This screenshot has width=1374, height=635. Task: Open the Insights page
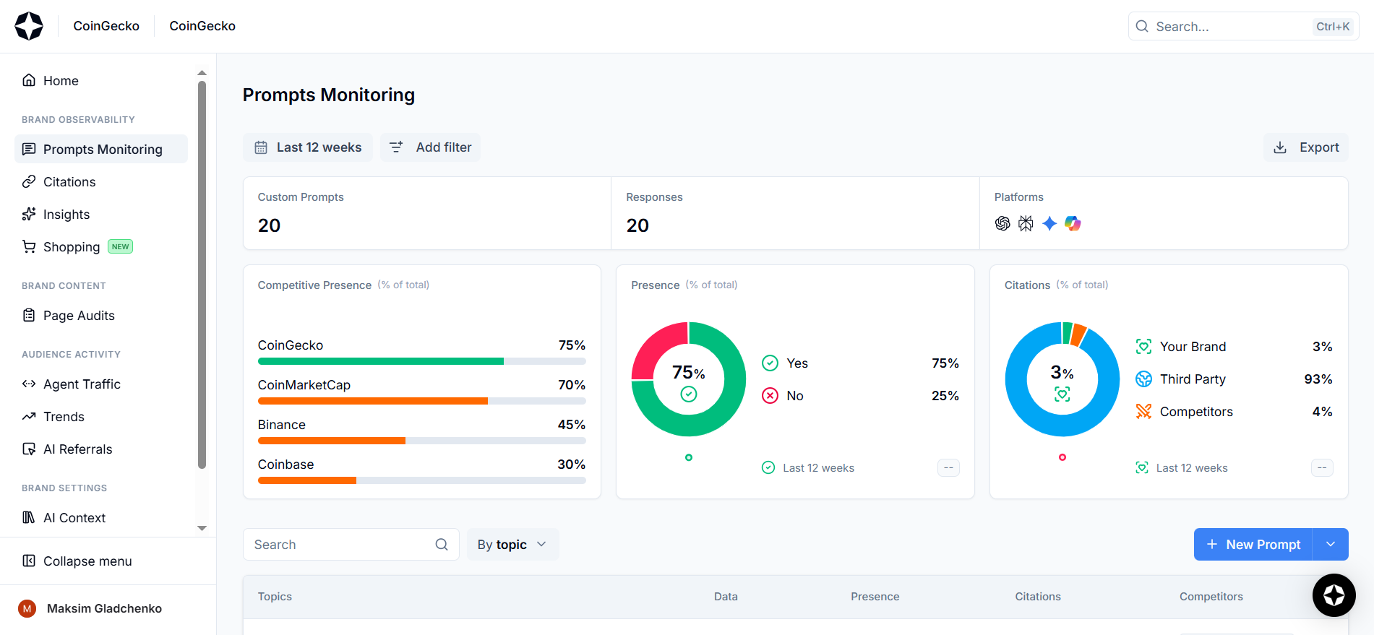click(101, 215)
